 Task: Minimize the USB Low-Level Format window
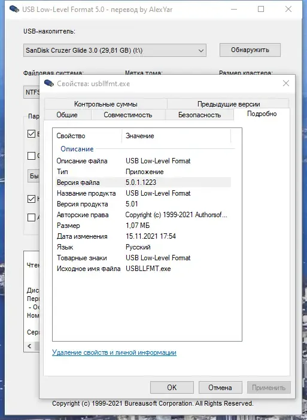234,9
